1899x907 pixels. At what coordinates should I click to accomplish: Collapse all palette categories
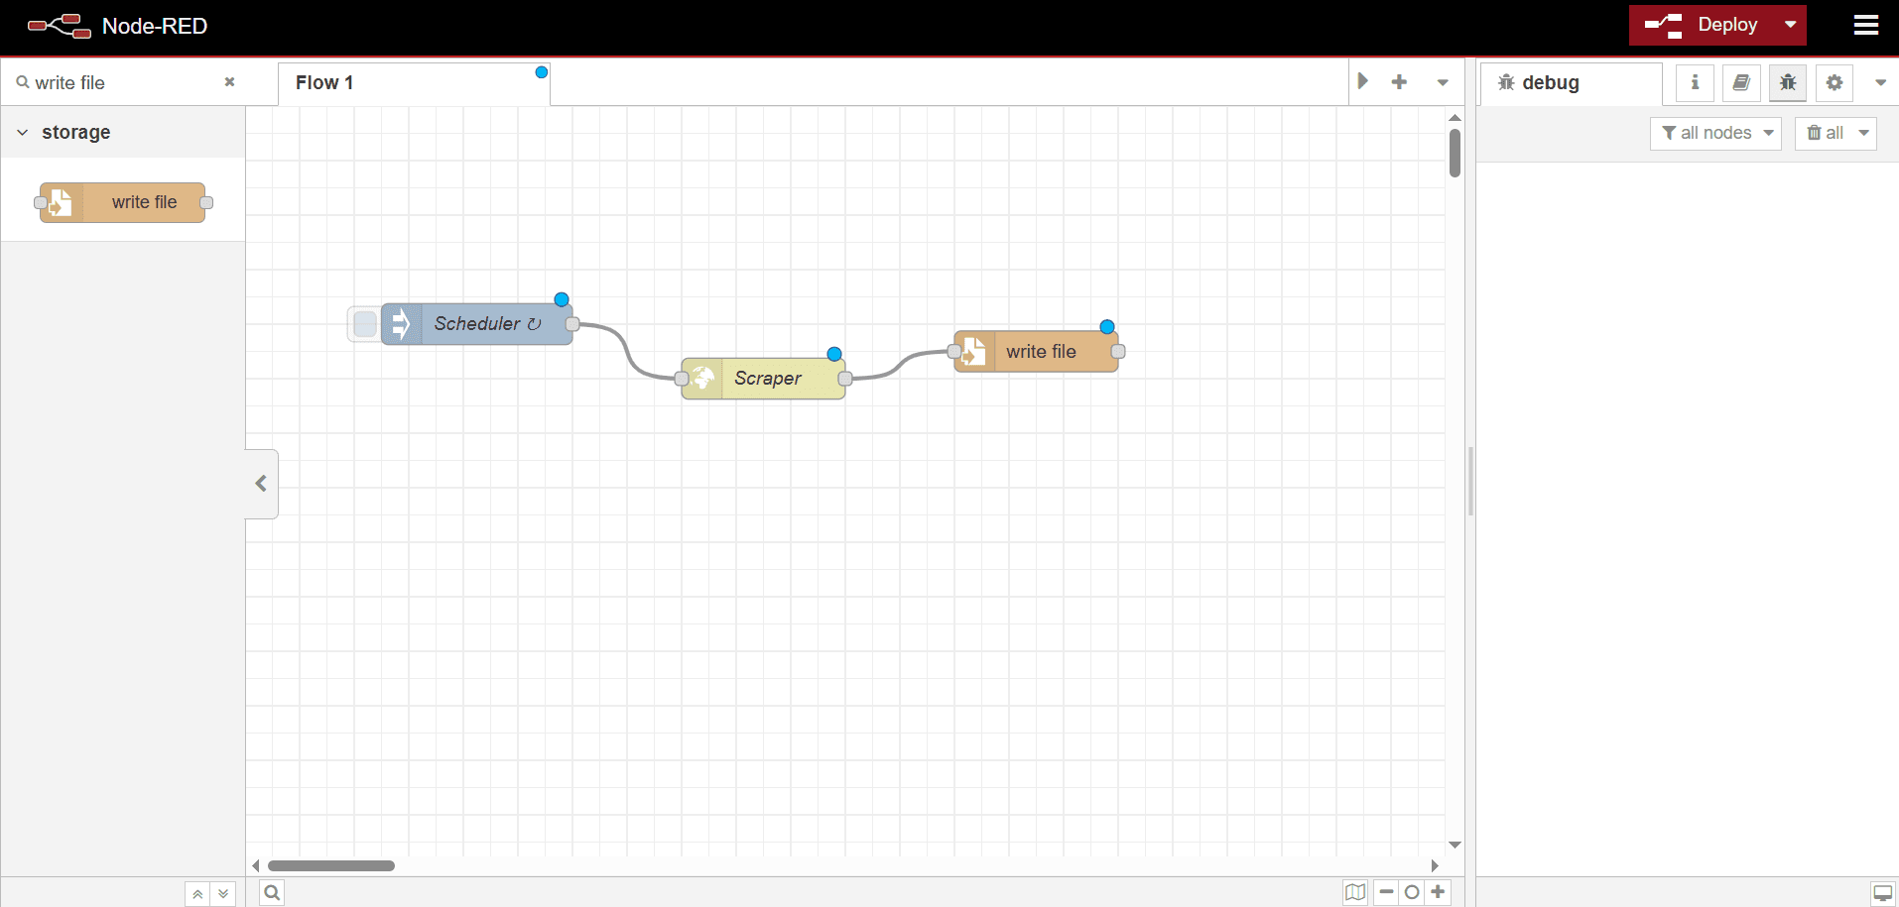click(x=197, y=893)
